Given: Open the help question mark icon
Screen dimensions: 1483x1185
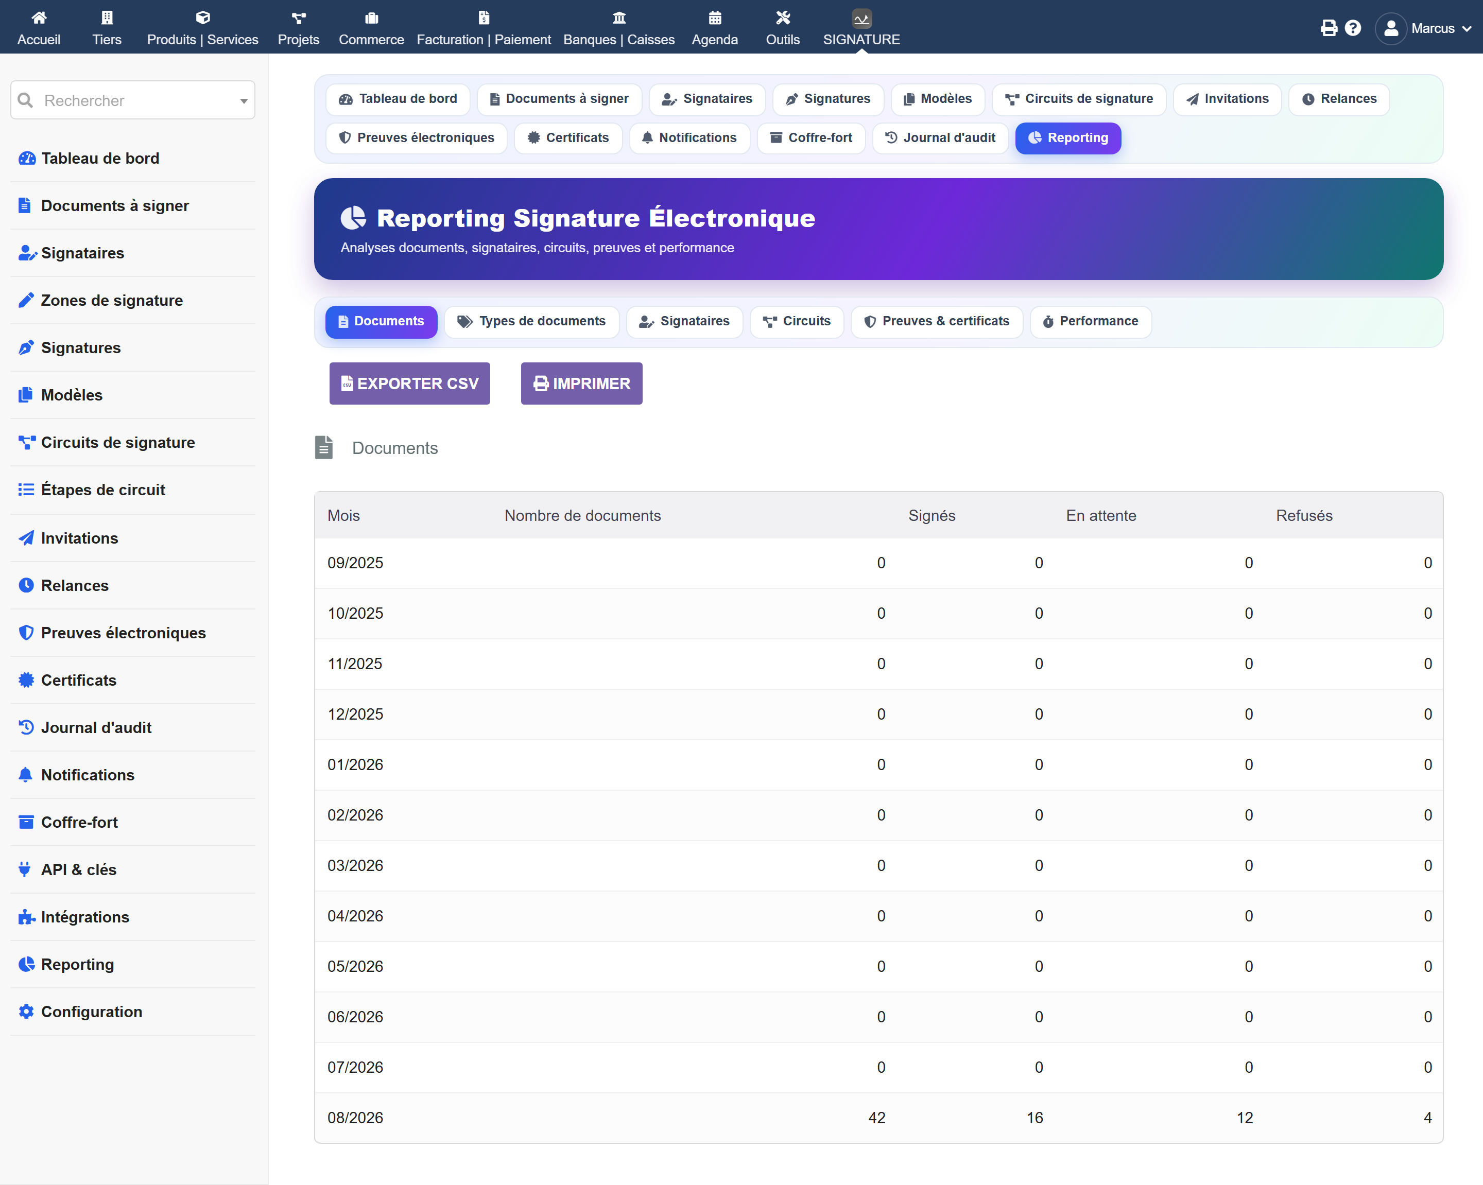Looking at the screenshot, I should 1352,28.
